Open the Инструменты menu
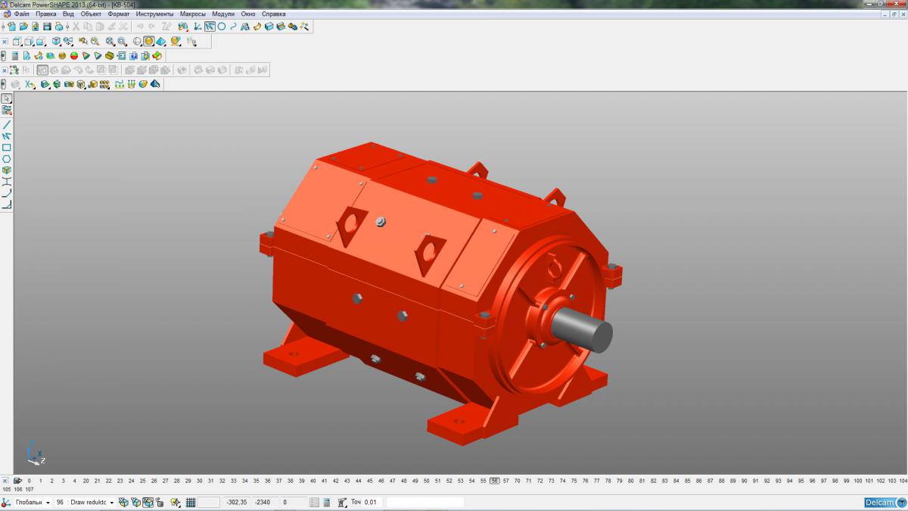This screenshot has height=511, width=908. 154,14
